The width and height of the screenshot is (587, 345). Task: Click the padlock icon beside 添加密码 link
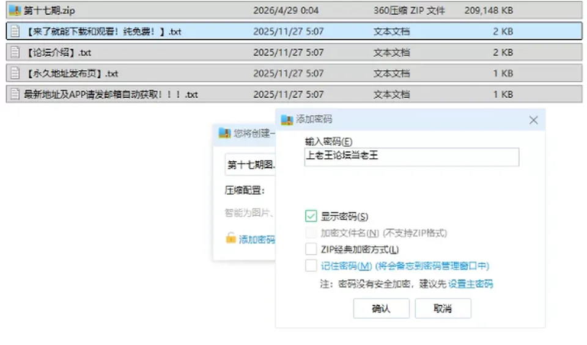coord(231,238)
